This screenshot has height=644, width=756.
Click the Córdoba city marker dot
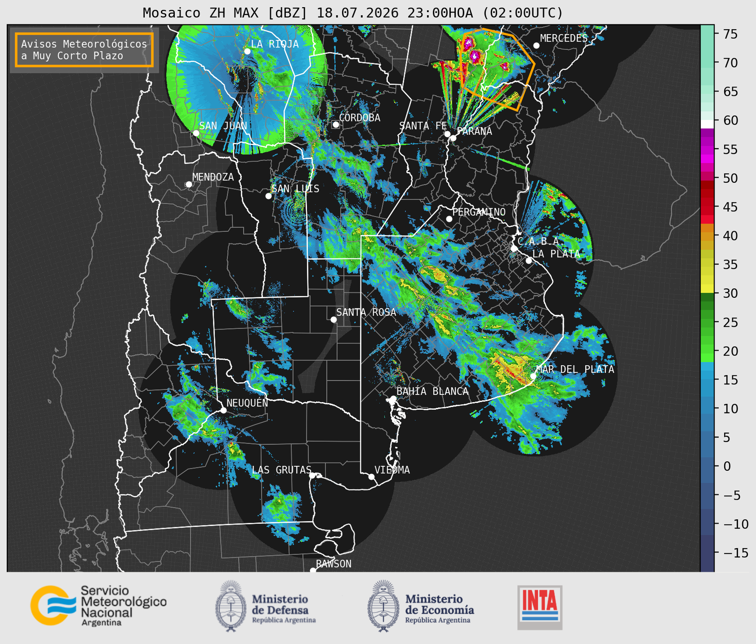click(336, 125)
